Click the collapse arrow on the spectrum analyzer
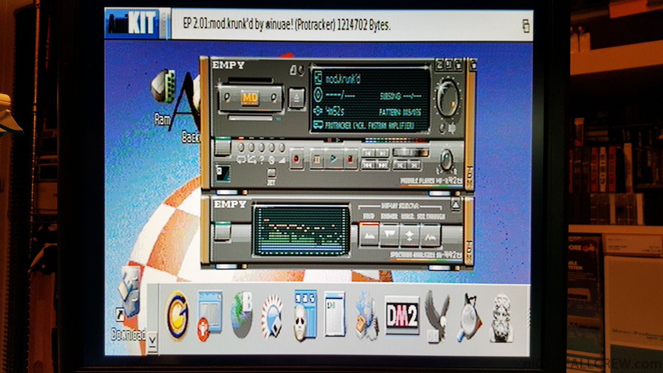This screenshot has width=663, height=373. (x=455, y=204)
